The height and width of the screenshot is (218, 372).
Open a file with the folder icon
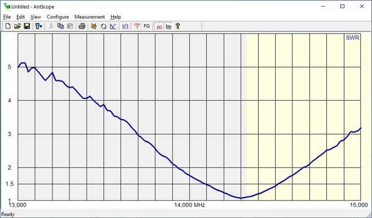click(17, 26)
